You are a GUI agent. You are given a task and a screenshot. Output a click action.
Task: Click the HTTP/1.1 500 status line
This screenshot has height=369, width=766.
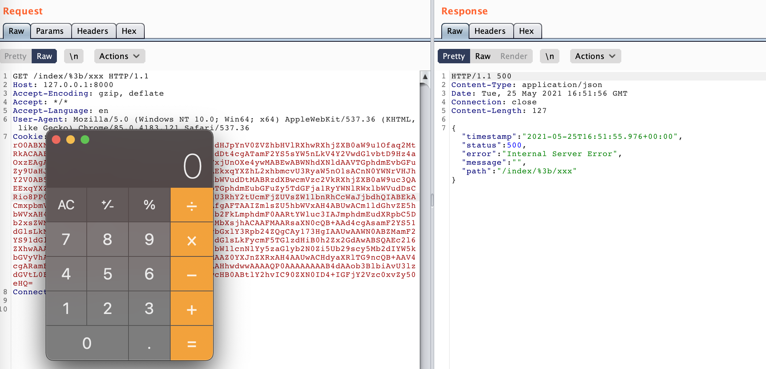[481, 76]
